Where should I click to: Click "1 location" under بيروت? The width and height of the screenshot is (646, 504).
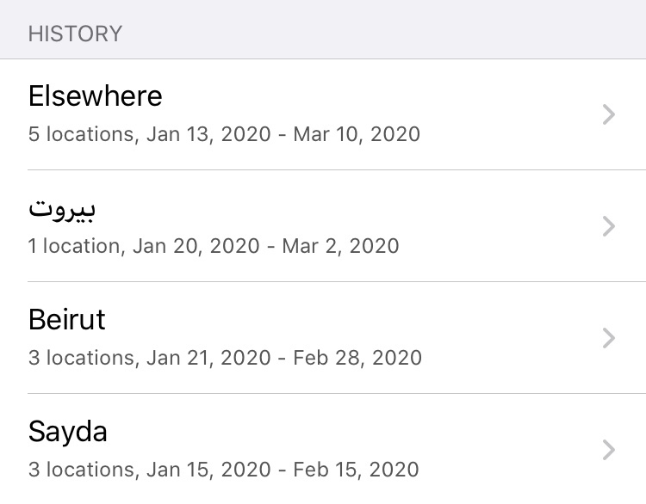click(73, 246)
